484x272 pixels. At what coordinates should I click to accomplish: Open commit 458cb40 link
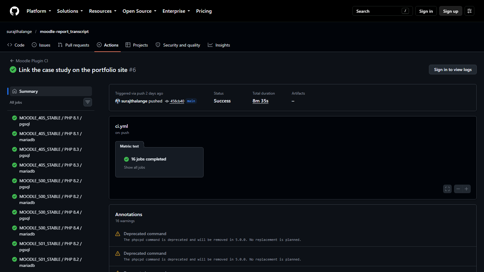177,101
